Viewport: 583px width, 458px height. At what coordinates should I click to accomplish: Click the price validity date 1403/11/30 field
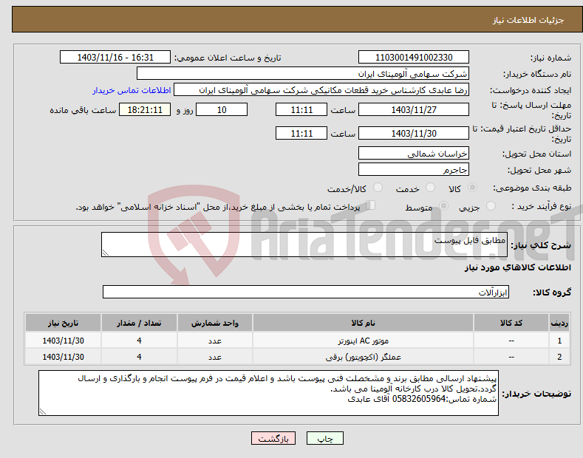point(414,133)
